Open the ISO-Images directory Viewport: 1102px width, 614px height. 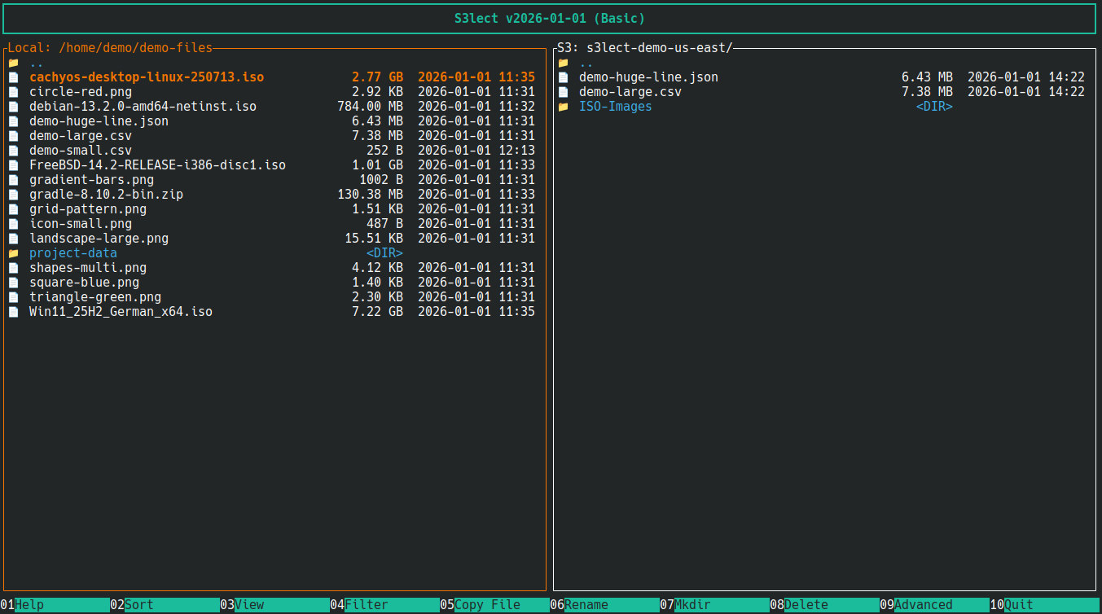(x=615, y=106)
